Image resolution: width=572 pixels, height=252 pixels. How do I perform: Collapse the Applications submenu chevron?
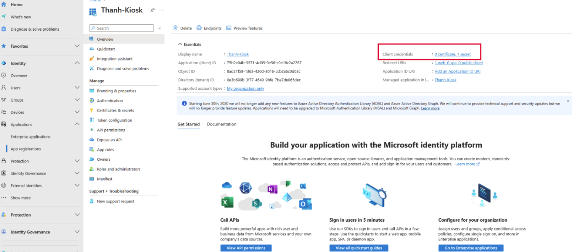(x=77, y=124)
